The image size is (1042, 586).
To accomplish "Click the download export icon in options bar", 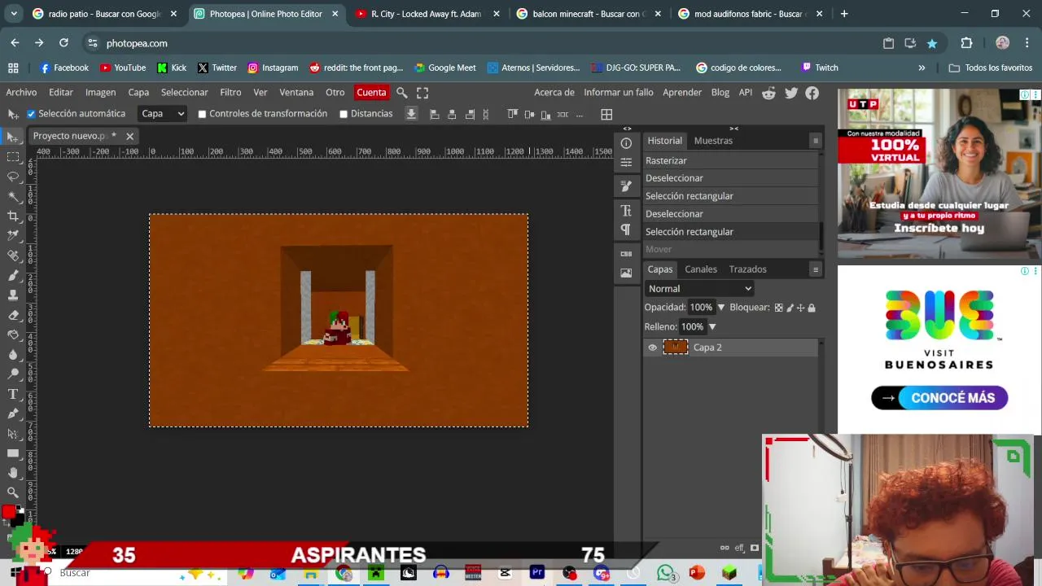I will [x=411, y=114].
